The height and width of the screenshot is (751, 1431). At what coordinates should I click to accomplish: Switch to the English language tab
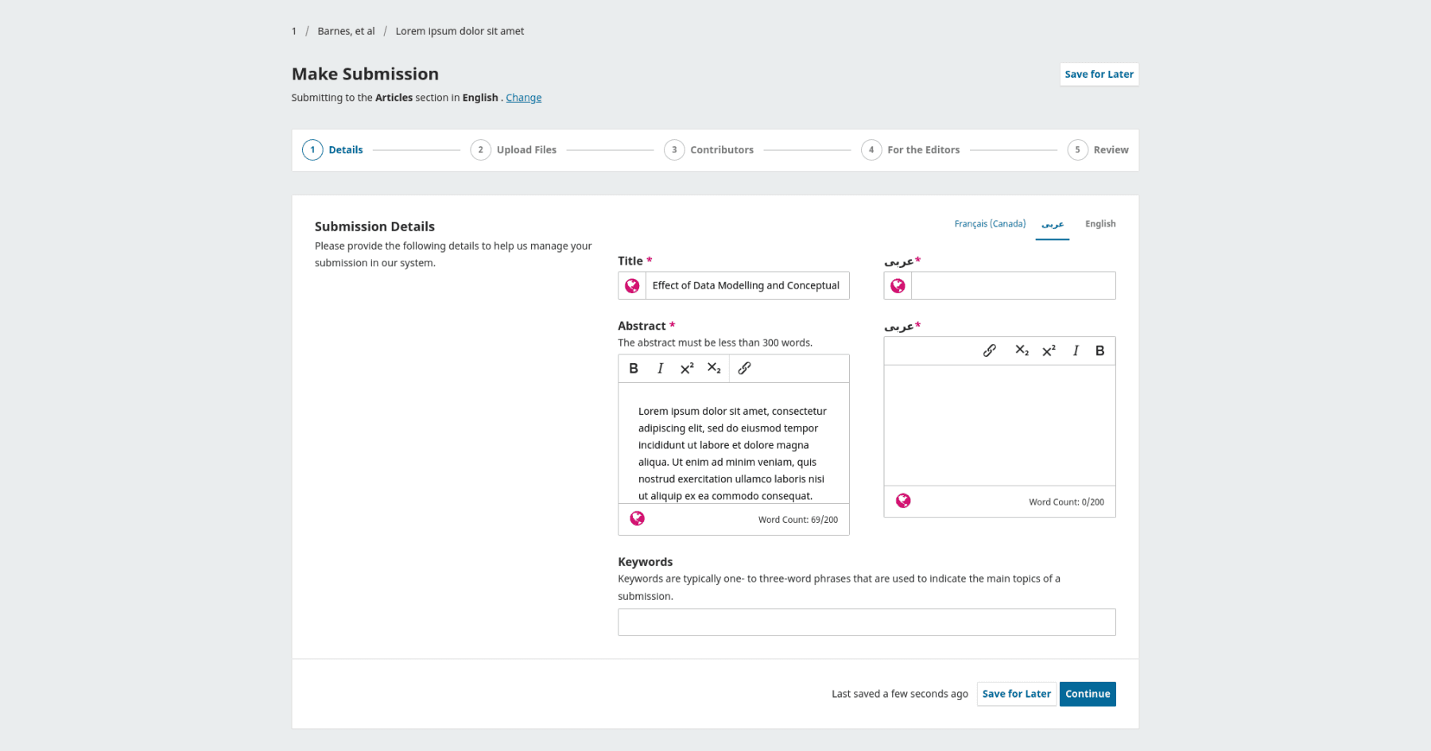click(1099, 223)
